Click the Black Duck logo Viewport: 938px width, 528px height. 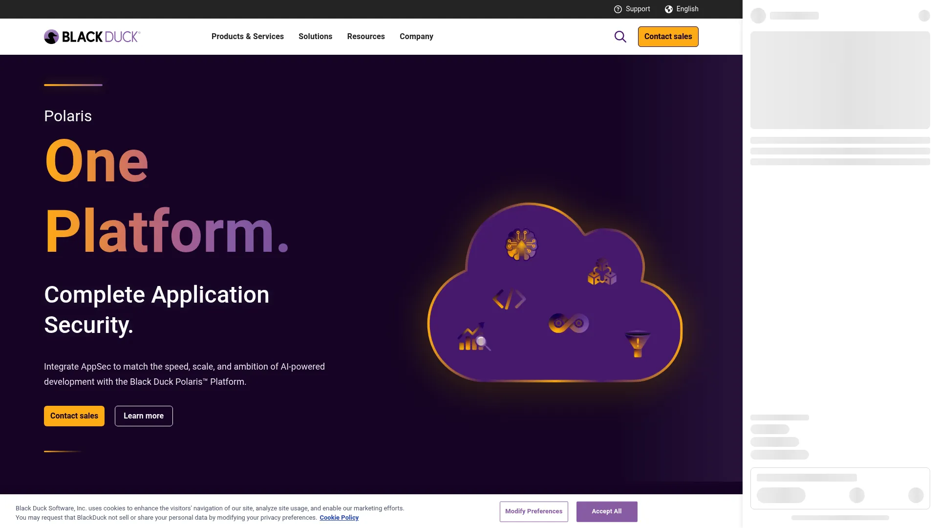pyautogui.click(x=92, y=37)
